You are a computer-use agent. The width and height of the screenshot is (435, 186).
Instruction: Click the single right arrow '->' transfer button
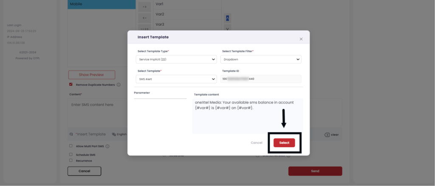coord(144,7)
